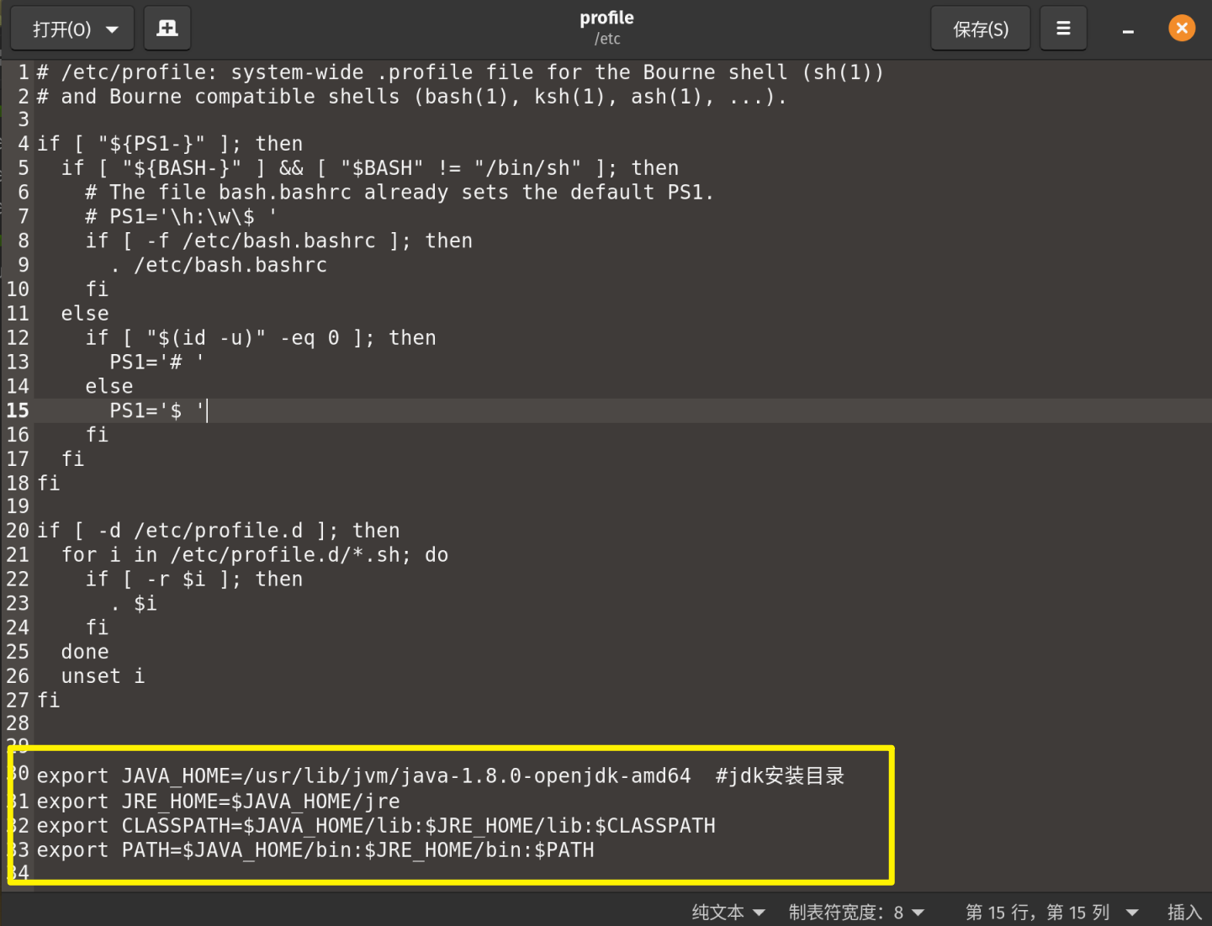
Task: Click the profile title in the header bar
Action: coord(606,17)
